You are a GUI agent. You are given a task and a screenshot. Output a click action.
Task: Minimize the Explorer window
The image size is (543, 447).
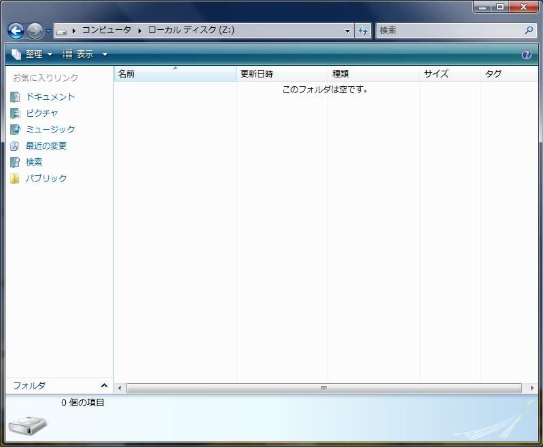tap(483, 7)
